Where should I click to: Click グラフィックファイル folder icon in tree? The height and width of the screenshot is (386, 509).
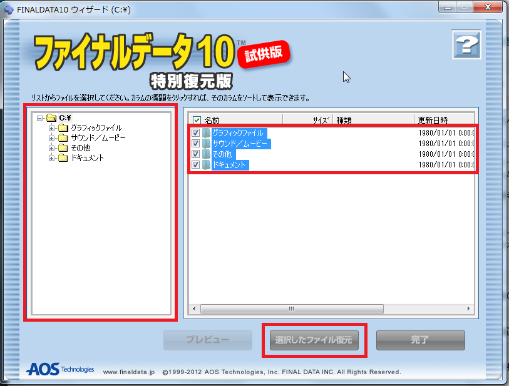pyautogui.click(x=63, y=128)
